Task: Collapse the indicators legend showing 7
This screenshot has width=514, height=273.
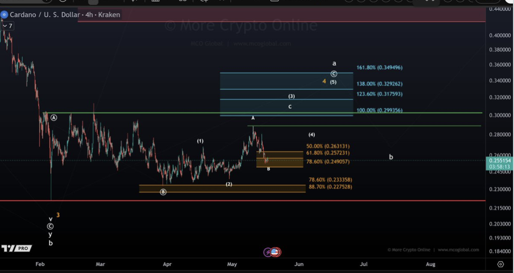Action: 7,26
